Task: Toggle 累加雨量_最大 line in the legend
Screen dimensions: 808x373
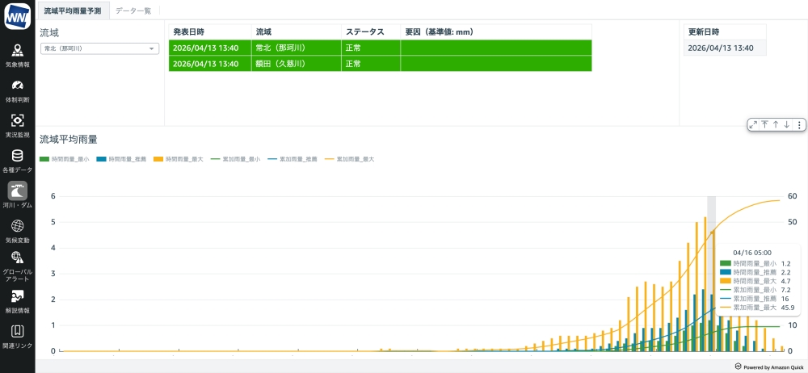Action: click(x=350, y=159)
